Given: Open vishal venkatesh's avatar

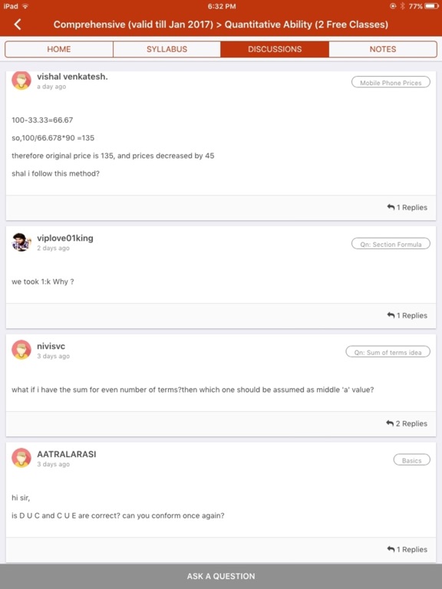Looking at the screenshot, I should coord(21,81).
